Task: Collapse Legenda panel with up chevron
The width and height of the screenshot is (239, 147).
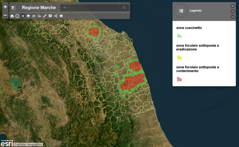Action: coord(233,11)
